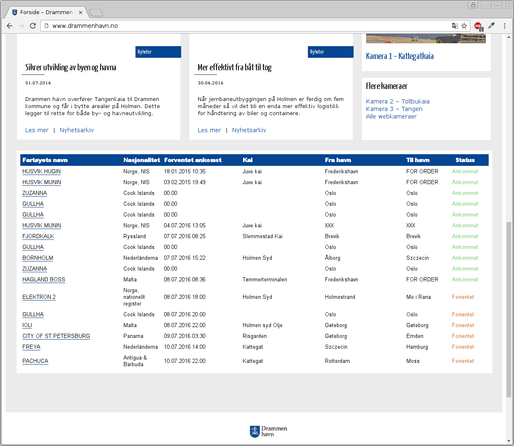Open the Chrome three-dot menu
The width and height of the screenshot is (514, 446).
[x=504, y=26]
